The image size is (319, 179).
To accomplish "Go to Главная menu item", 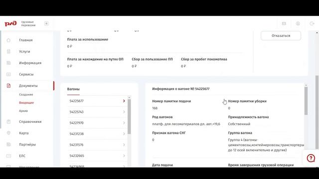I will tap(26, 40).
